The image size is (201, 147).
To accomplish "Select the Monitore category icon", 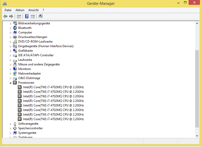I will (x=15, y=69).
